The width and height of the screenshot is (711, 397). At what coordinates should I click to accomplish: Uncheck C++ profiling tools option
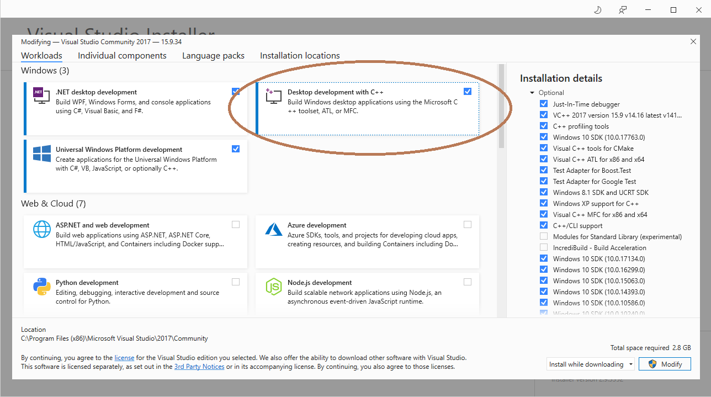click(544, 126)
